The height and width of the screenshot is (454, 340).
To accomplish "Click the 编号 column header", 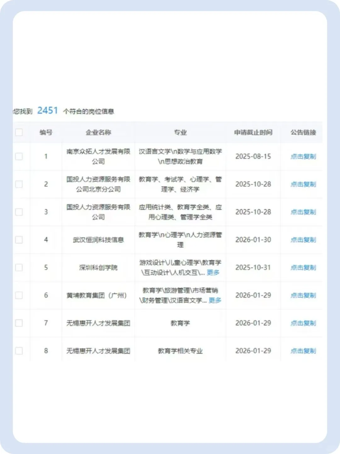I will click(x=46, y=132).
